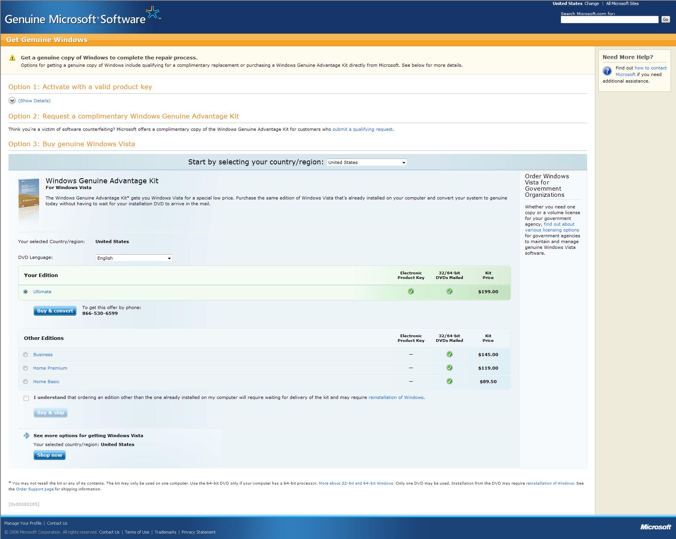Click the blue arrow beside See more options
Screen dimensions: 676x539
coord(26,436)
